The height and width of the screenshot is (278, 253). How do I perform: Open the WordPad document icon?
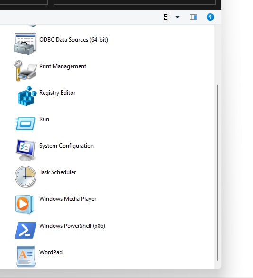coord(26,256)
